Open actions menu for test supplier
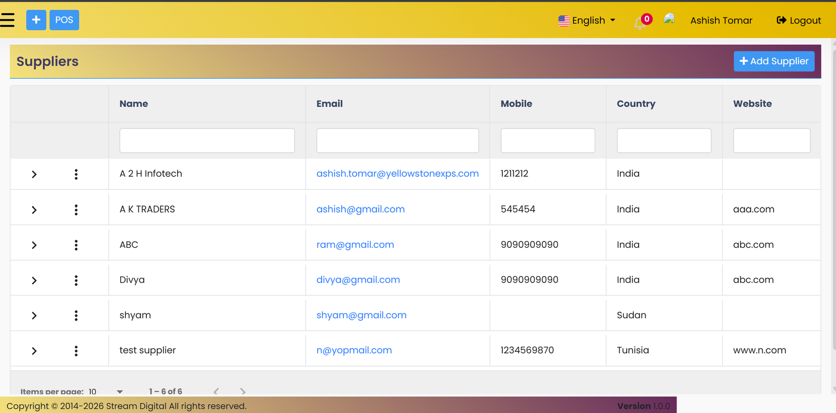 click(x=76, y=351)
